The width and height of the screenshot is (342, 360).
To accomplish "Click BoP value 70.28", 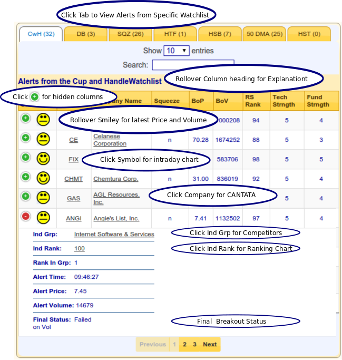I will click(201, 140).
